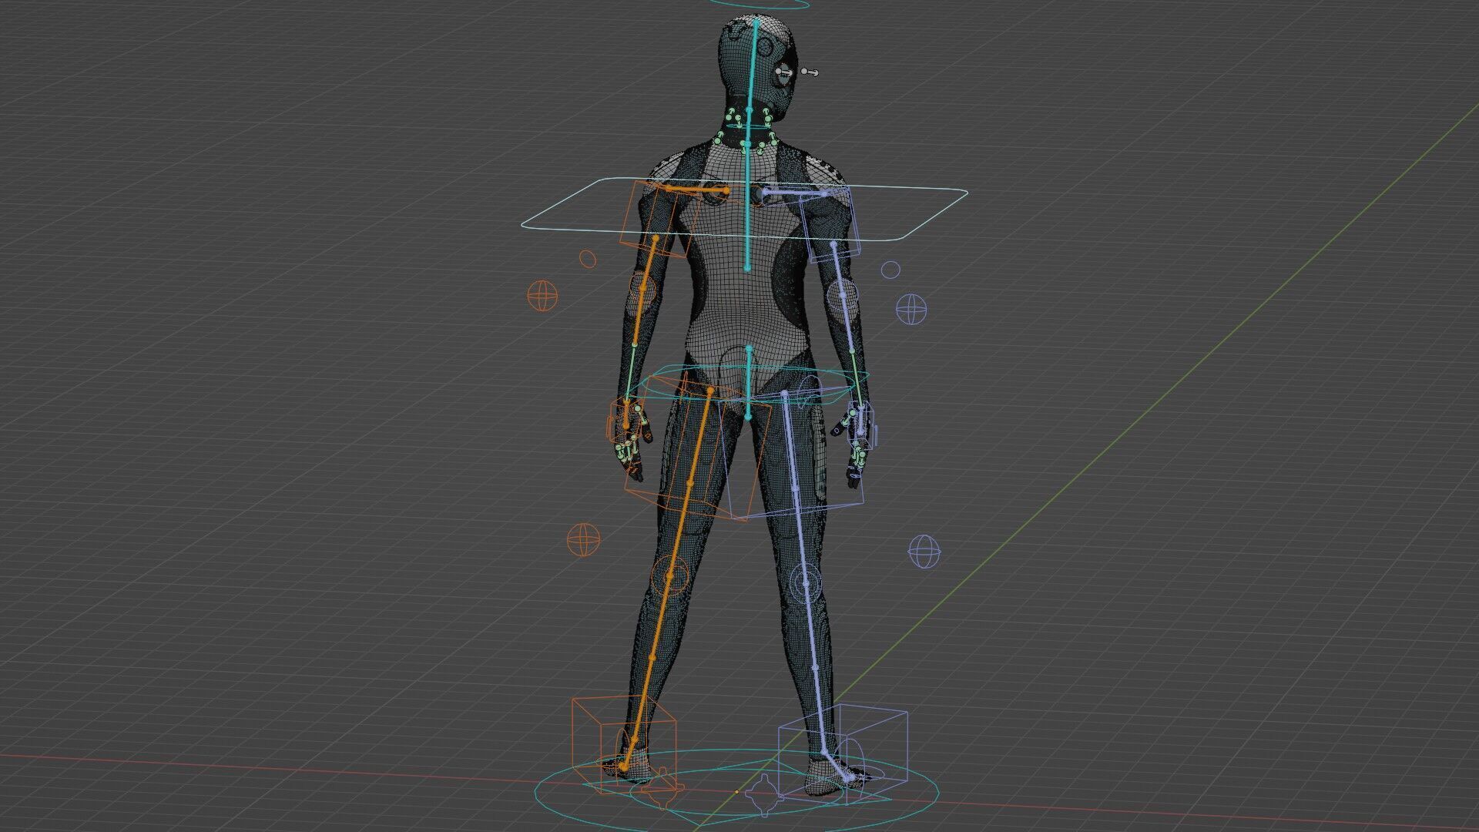
Task: Click the small orange circle control near shoulder
Action: 588,258
